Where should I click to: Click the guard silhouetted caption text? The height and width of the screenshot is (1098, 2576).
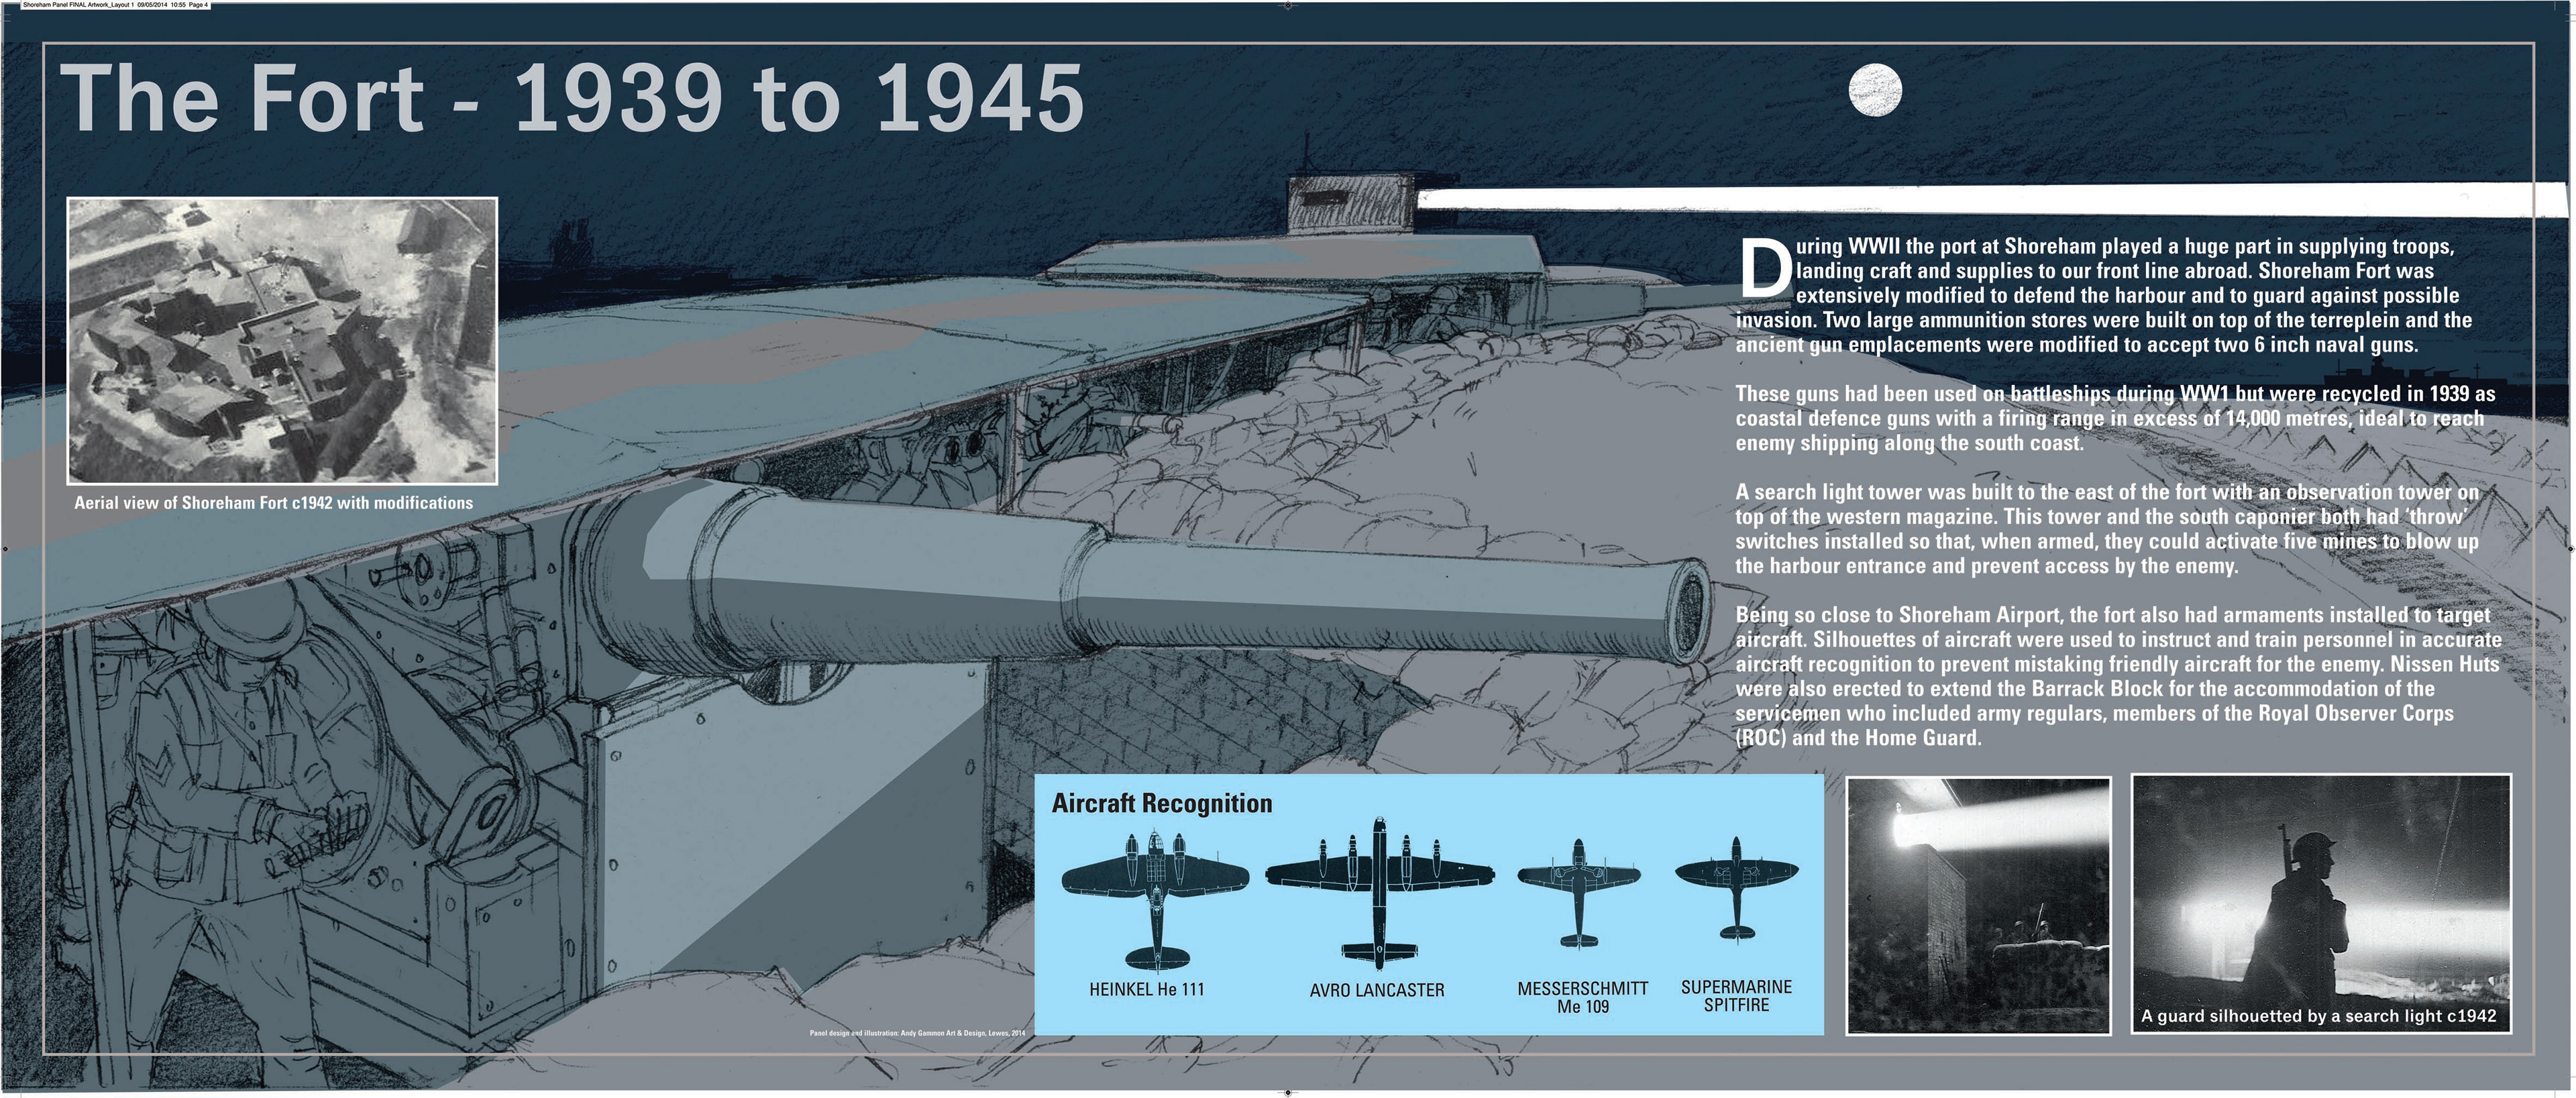pyautogui.click(x=2318, y=1016)
